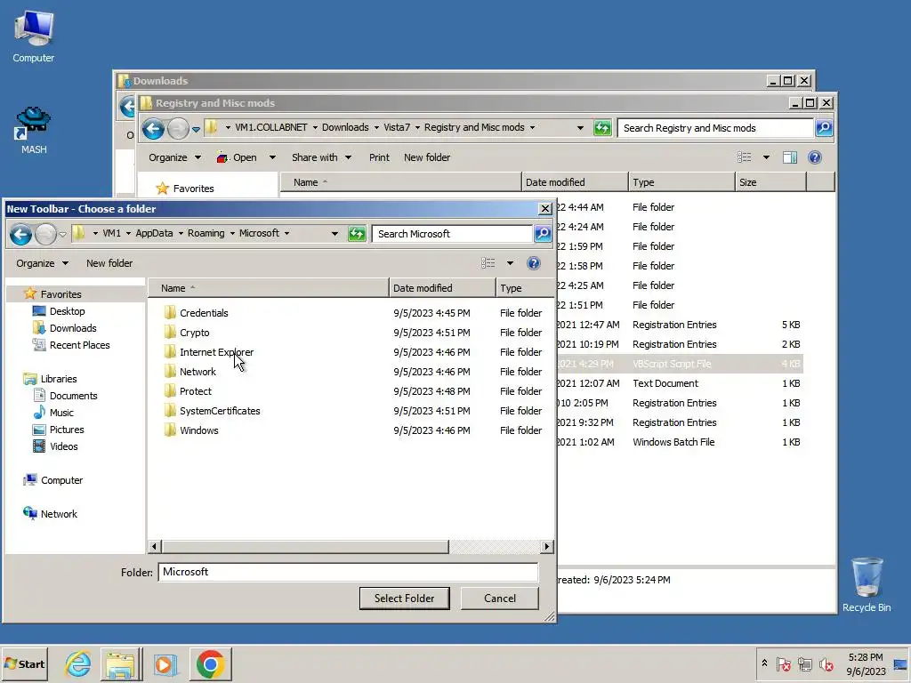
Task: Sort by the Name column in the dialog
Action: (269, 288)
